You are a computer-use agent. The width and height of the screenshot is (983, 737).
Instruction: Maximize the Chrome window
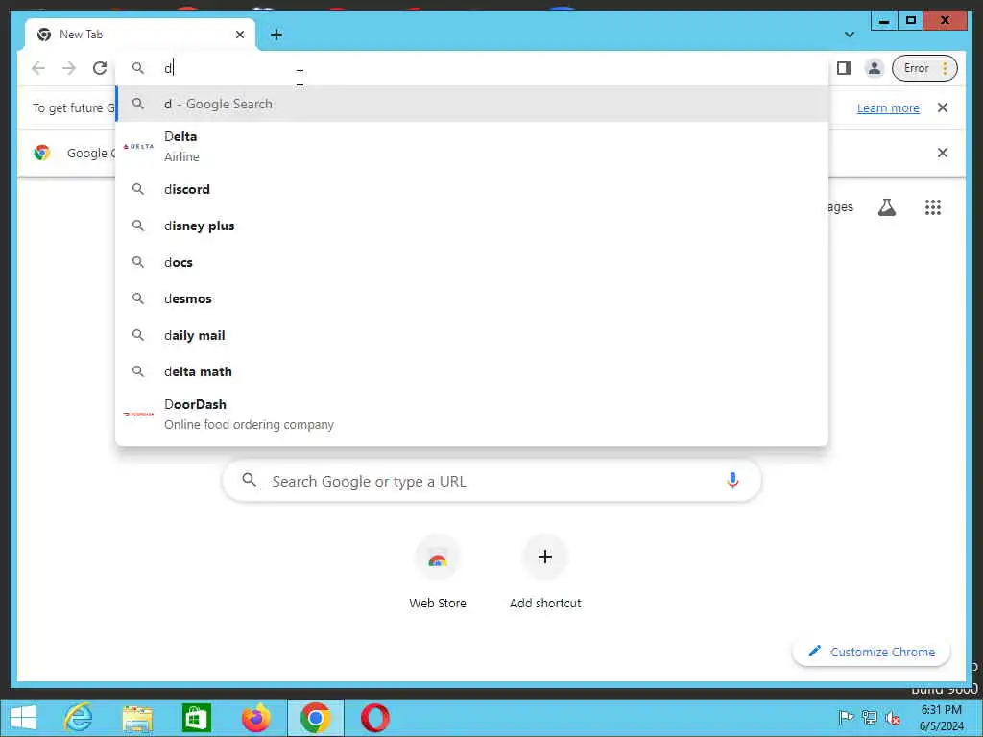pos(911,21)
